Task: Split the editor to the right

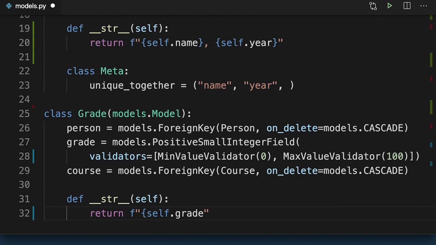Action: [x=407, y=6]
